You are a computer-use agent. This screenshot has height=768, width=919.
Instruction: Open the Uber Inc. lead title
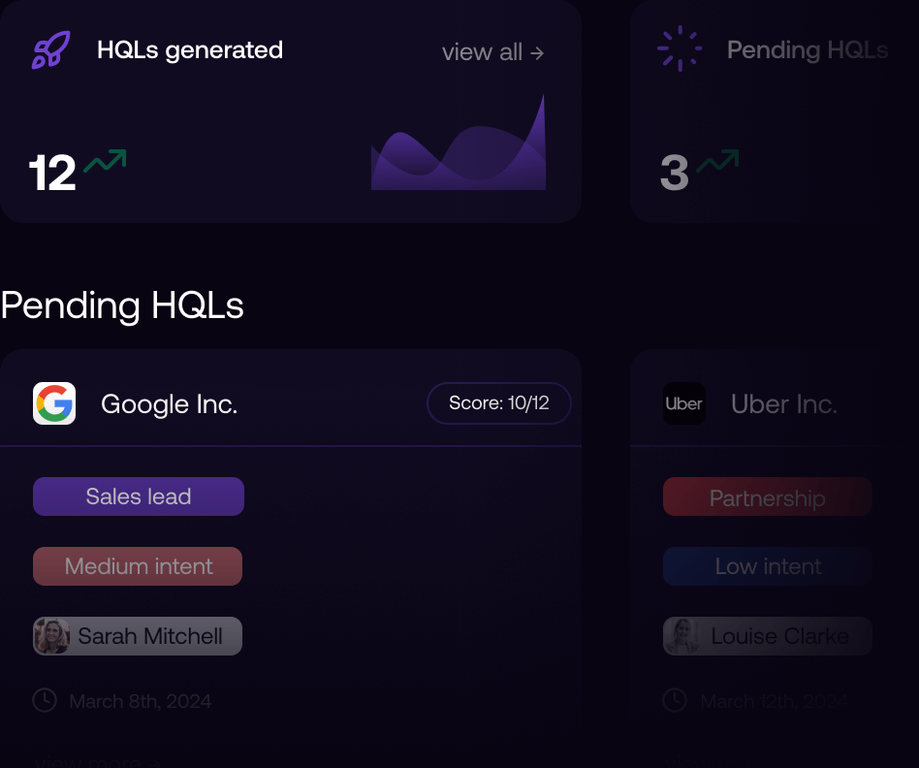point(783,404)
